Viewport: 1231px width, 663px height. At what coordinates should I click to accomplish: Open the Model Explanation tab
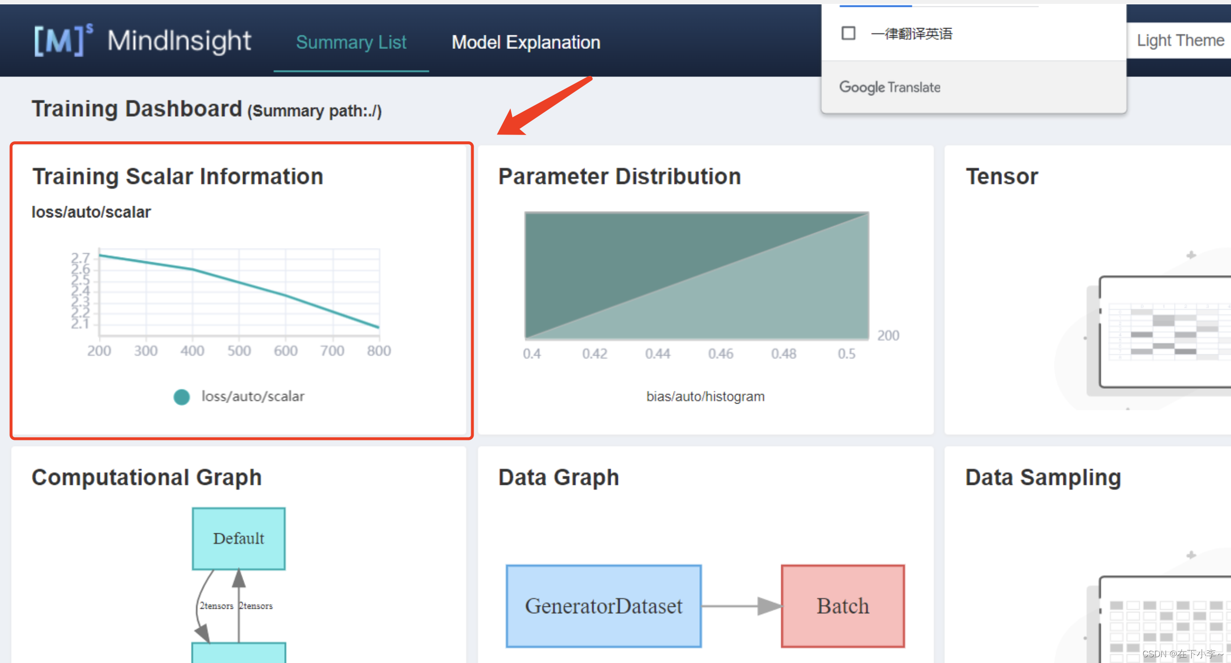525,43
